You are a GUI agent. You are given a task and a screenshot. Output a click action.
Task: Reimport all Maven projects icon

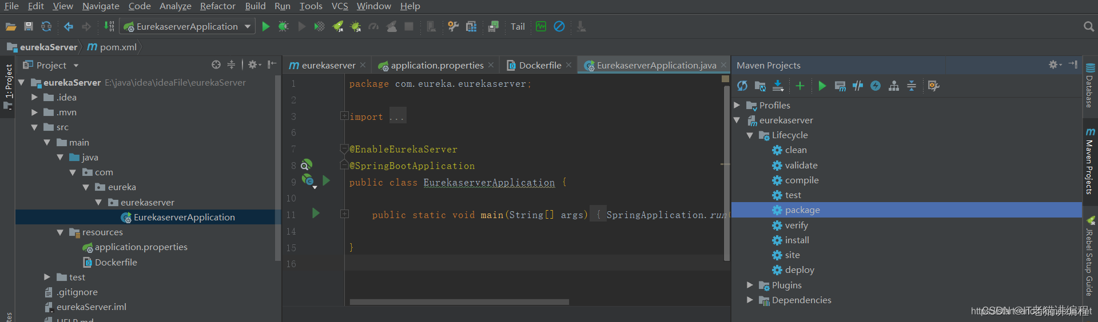point(742,86)
